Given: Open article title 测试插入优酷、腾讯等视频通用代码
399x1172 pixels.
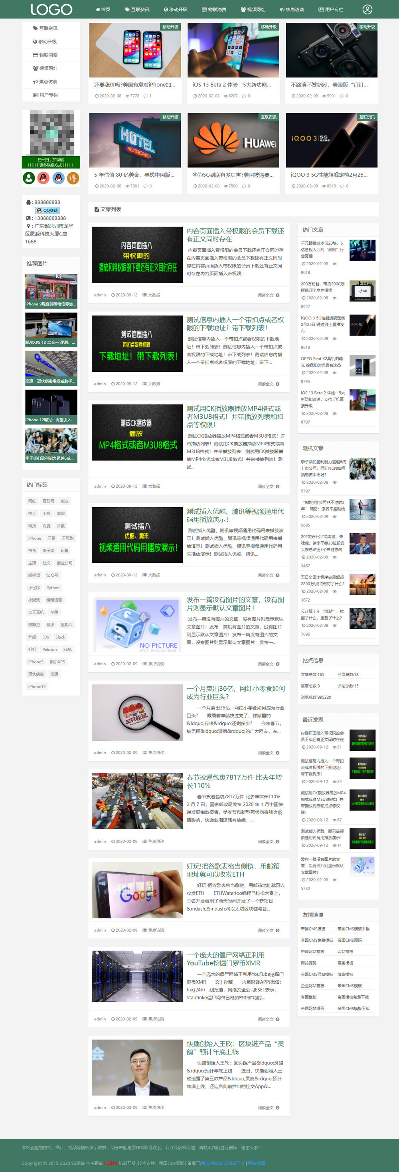Looking at the screenshot, I should click(x=235, y=516).
